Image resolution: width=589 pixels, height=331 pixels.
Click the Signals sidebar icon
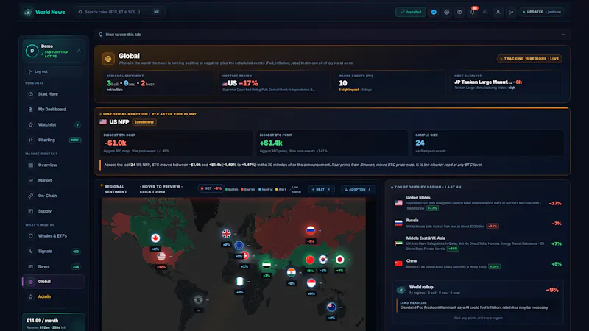tap(31, 252)
